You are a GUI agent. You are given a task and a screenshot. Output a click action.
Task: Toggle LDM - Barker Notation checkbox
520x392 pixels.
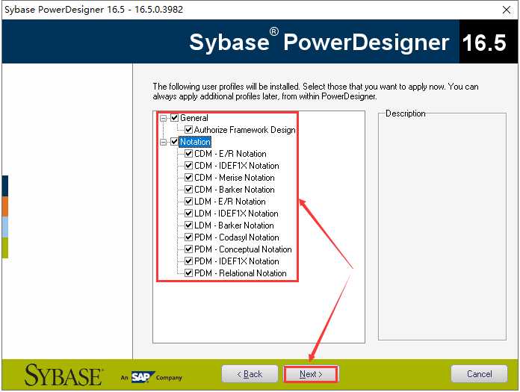pos(189,225)
